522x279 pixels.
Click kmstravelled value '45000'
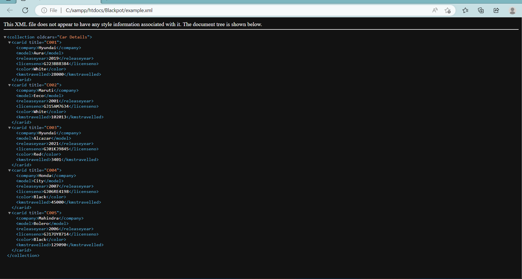click(57, 202)
